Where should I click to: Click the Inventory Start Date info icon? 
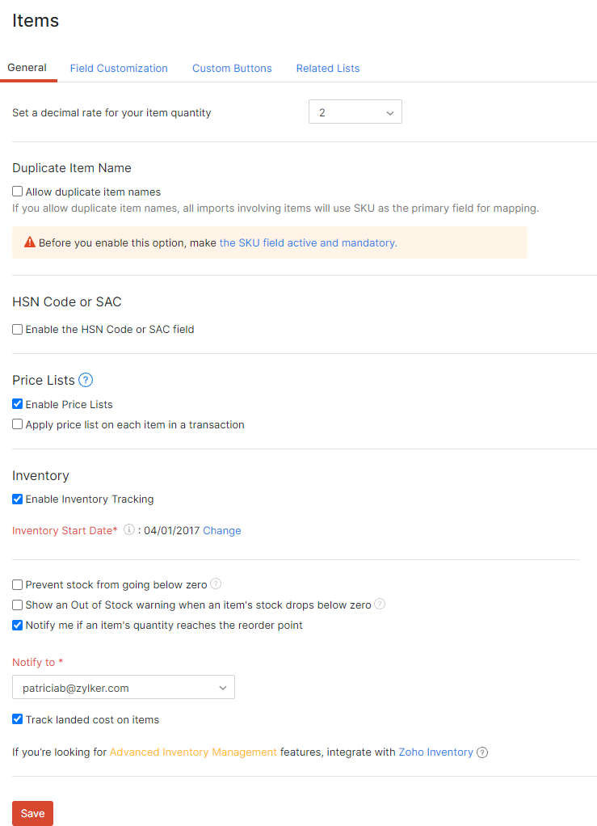pyautogui.click(x=128, y=530)
